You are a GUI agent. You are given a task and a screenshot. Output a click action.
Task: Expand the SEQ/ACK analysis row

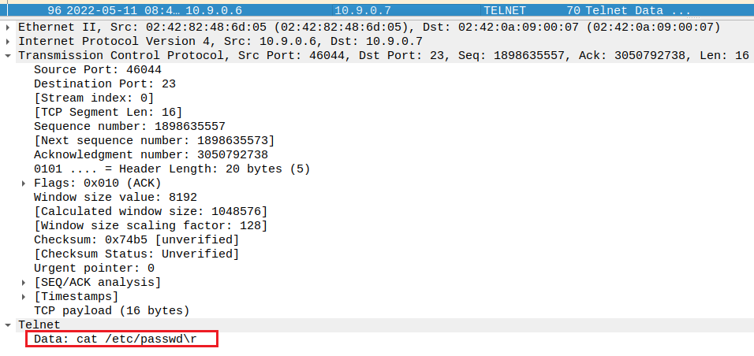[24, 282]
